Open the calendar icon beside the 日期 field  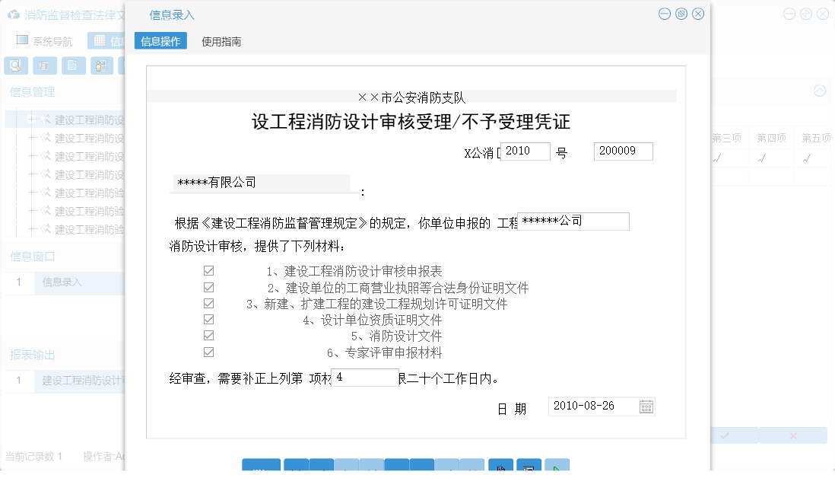tap(646, 406)
